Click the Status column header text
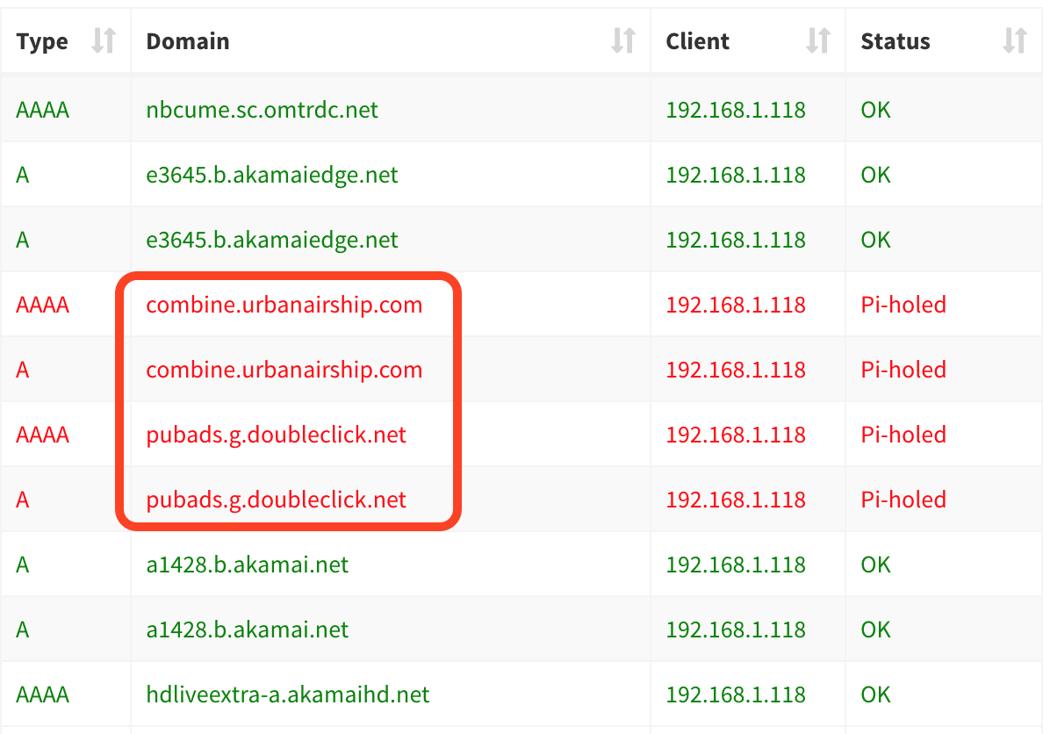 [x=896, y=41]
